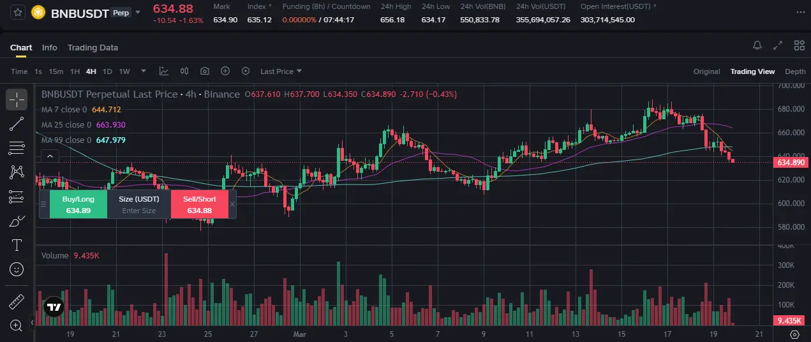Click the BNB coin logo
Image resolution: width=811 pixels, height=342 pixels.
(38, 12)
